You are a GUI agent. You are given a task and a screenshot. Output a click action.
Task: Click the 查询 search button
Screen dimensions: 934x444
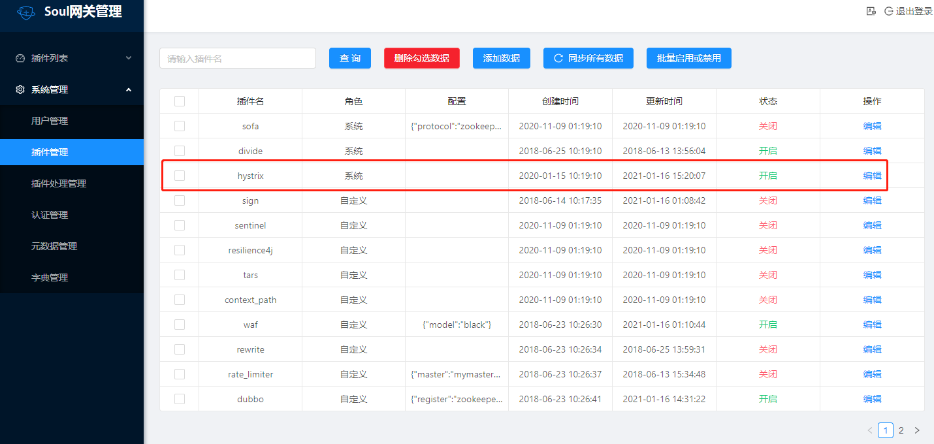click(x=349, y=58)
